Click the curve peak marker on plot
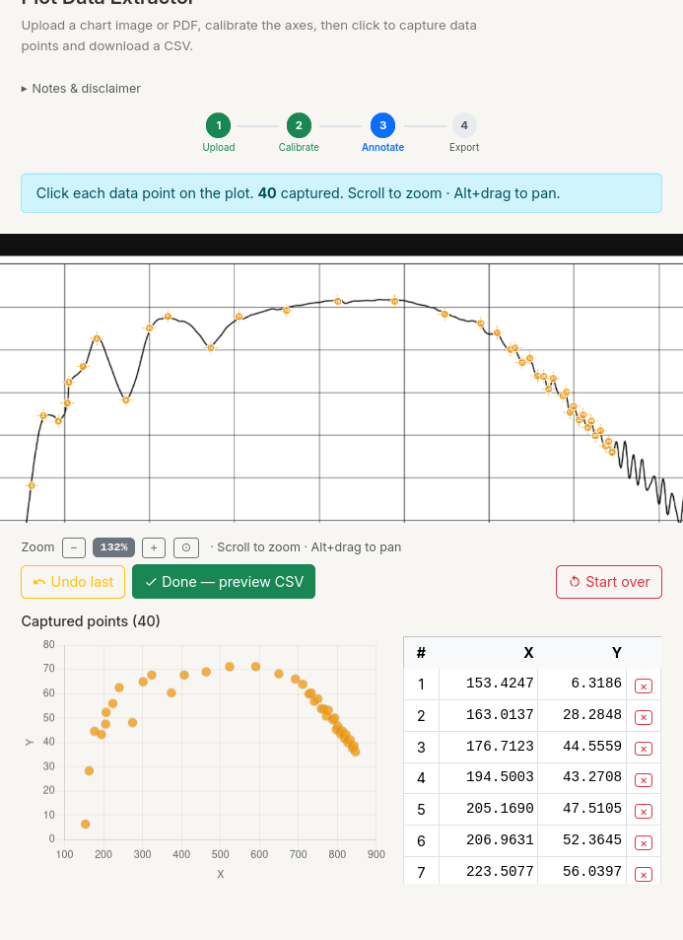Image resolution: width=683 pixels, height=940 pixels. (x=395, y=300)
